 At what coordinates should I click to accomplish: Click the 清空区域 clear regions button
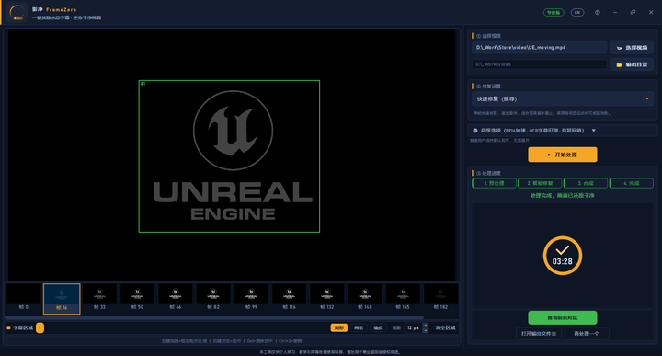pos(445,327)
